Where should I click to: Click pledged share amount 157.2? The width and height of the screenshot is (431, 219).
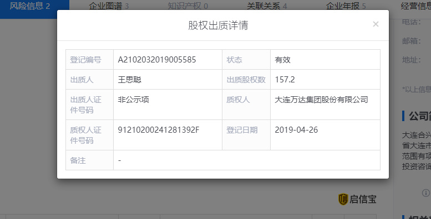[285, 80]
